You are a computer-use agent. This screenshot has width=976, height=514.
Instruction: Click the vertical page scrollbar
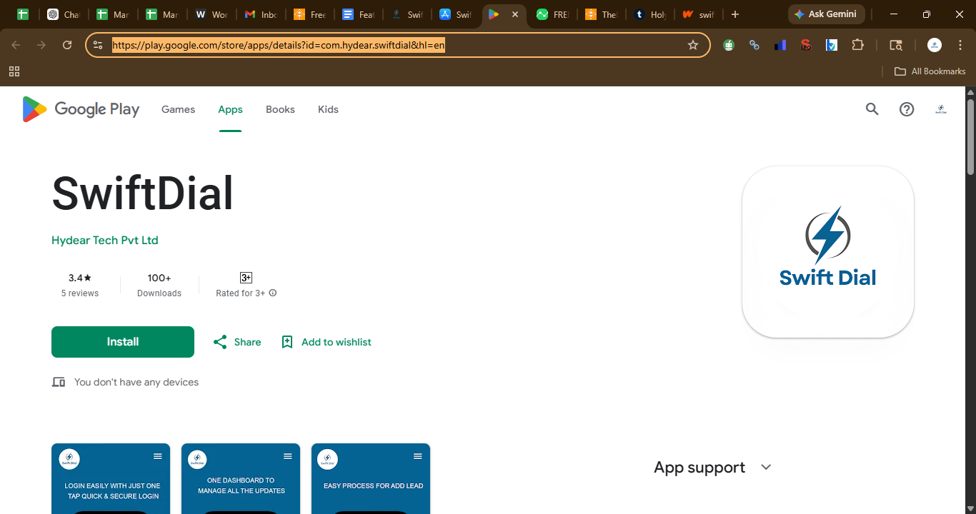click(x=970, y=300)
